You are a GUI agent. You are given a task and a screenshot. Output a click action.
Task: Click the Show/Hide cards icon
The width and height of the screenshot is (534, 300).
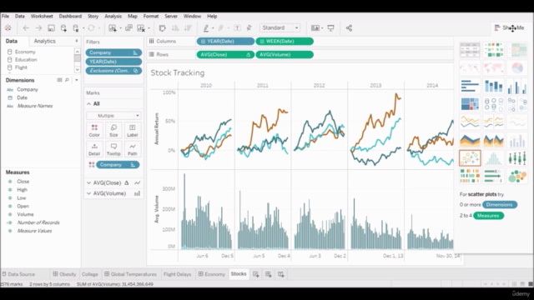pyautogui.click(x=315, y=28)
